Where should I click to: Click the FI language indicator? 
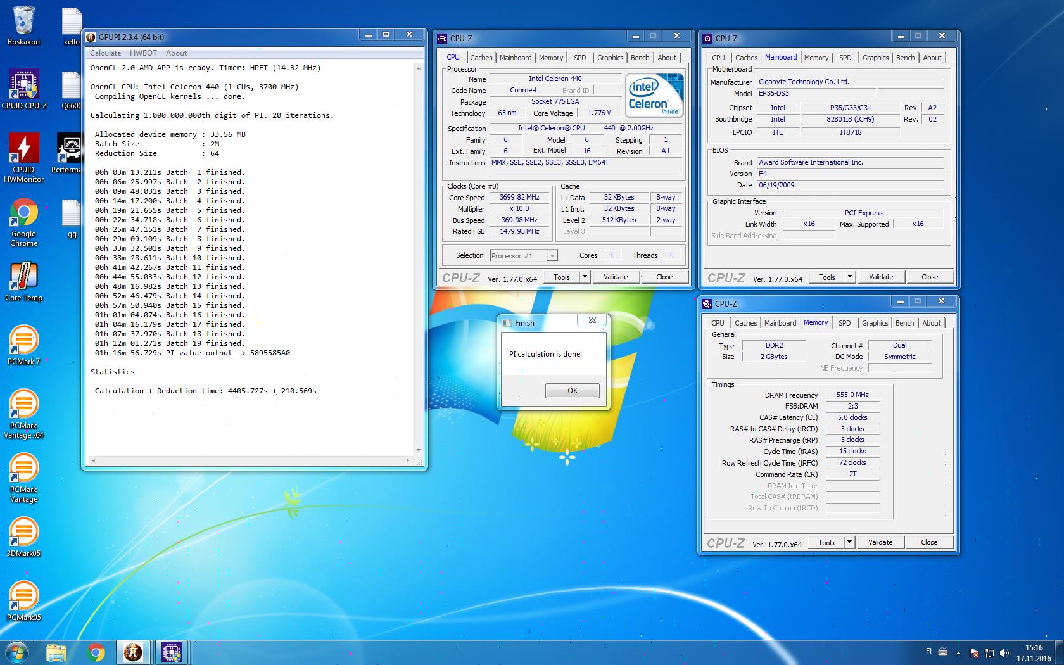click(928, 651)
